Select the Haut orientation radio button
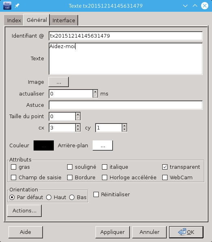The image size is (212, 242). point(49,197)
